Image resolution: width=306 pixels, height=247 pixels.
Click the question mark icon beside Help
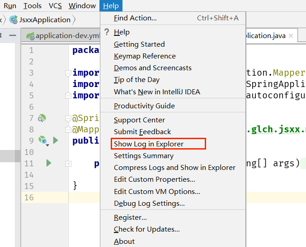coord(107,32)
